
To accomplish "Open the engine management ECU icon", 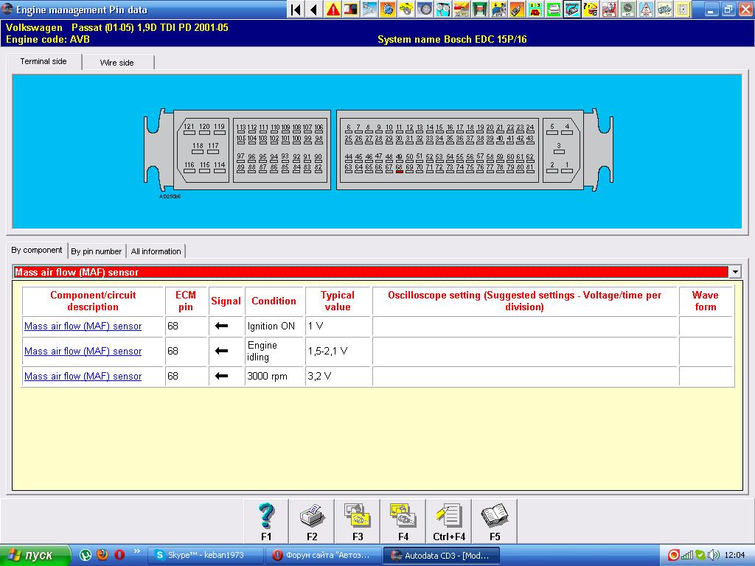I will coord(572,9).
